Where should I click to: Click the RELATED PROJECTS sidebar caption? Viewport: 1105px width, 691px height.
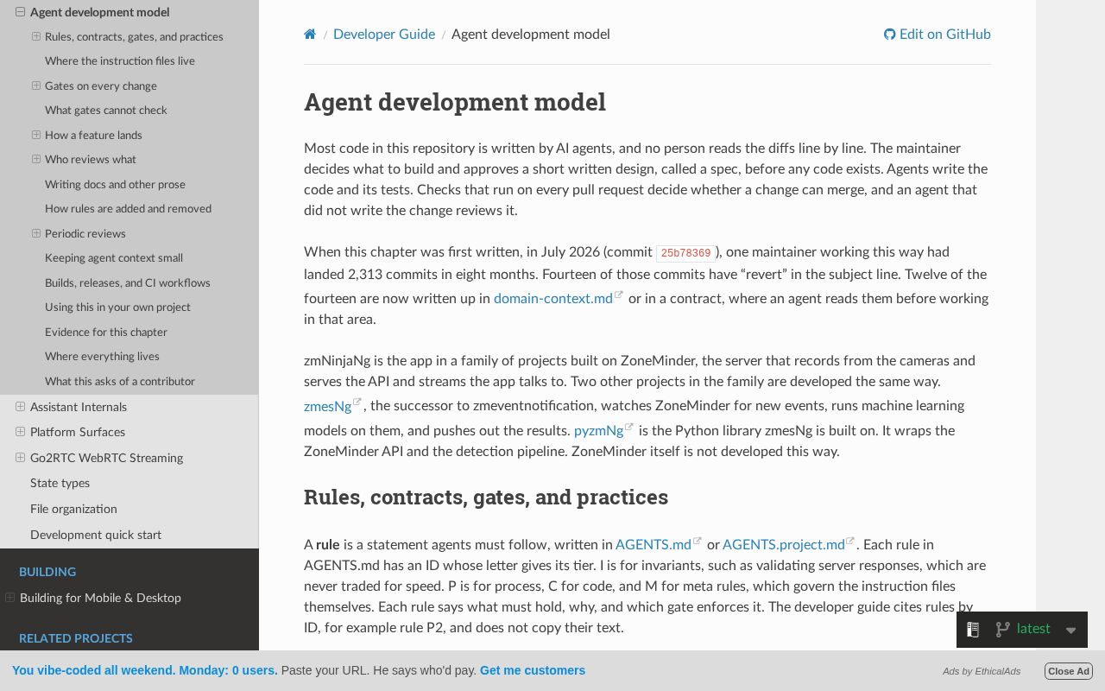[76, 638]
